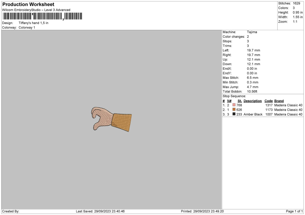
Task: Select the Machine value 'Tajima'
Action: tap(252, 32)
